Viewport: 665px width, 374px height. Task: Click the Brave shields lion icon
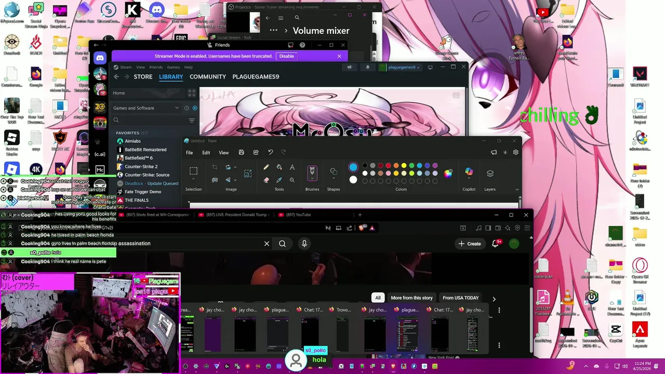point(363,228)
